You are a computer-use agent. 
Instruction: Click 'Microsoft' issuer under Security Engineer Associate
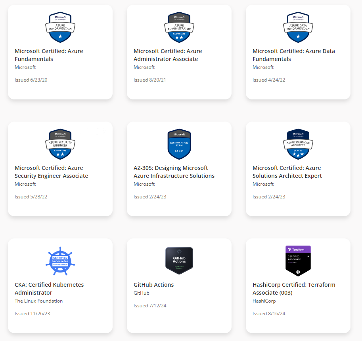(25, 184)
